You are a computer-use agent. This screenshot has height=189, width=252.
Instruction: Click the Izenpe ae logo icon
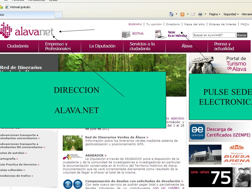click(197, 132)
